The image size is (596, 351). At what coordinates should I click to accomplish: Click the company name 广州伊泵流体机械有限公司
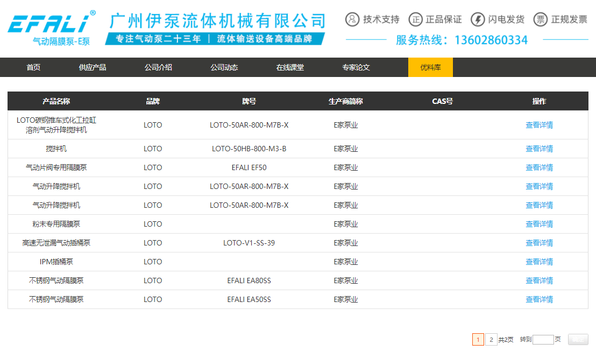tap(218, 21)
